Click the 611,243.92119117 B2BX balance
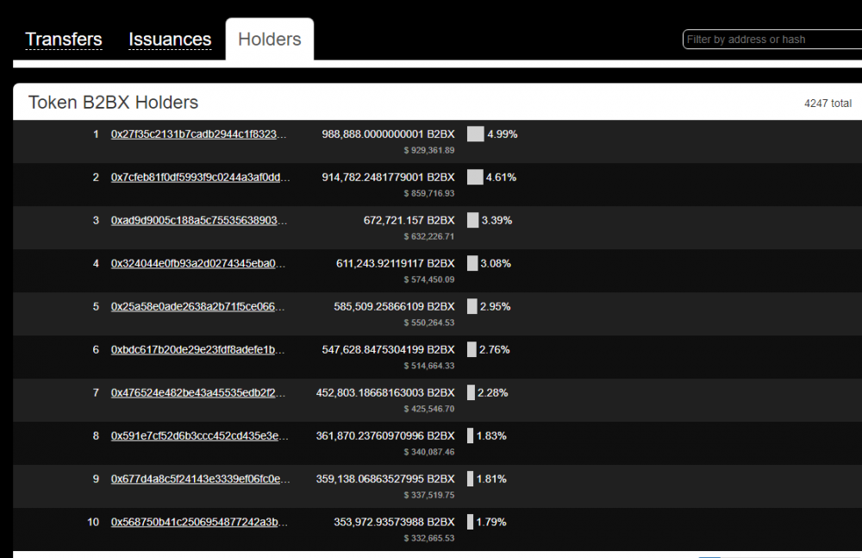862x558 pixels. tap(396, 263)
